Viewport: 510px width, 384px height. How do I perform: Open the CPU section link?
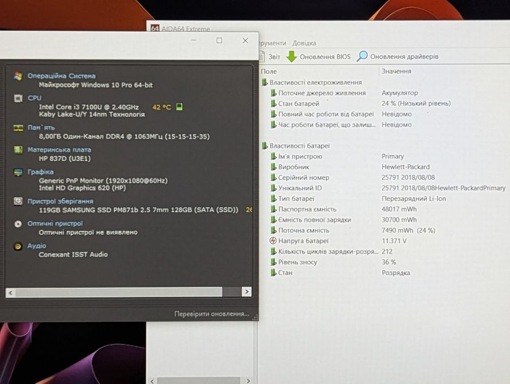click(35, 98)
